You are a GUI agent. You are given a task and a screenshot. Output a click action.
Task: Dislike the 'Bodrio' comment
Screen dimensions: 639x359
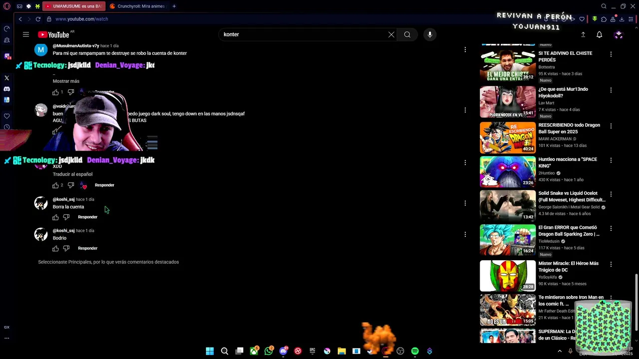pyautogui.click(x=66, y=248)
